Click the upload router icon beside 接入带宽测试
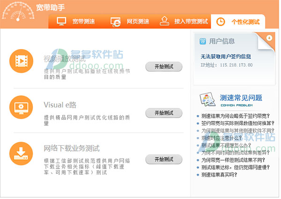 164,21
